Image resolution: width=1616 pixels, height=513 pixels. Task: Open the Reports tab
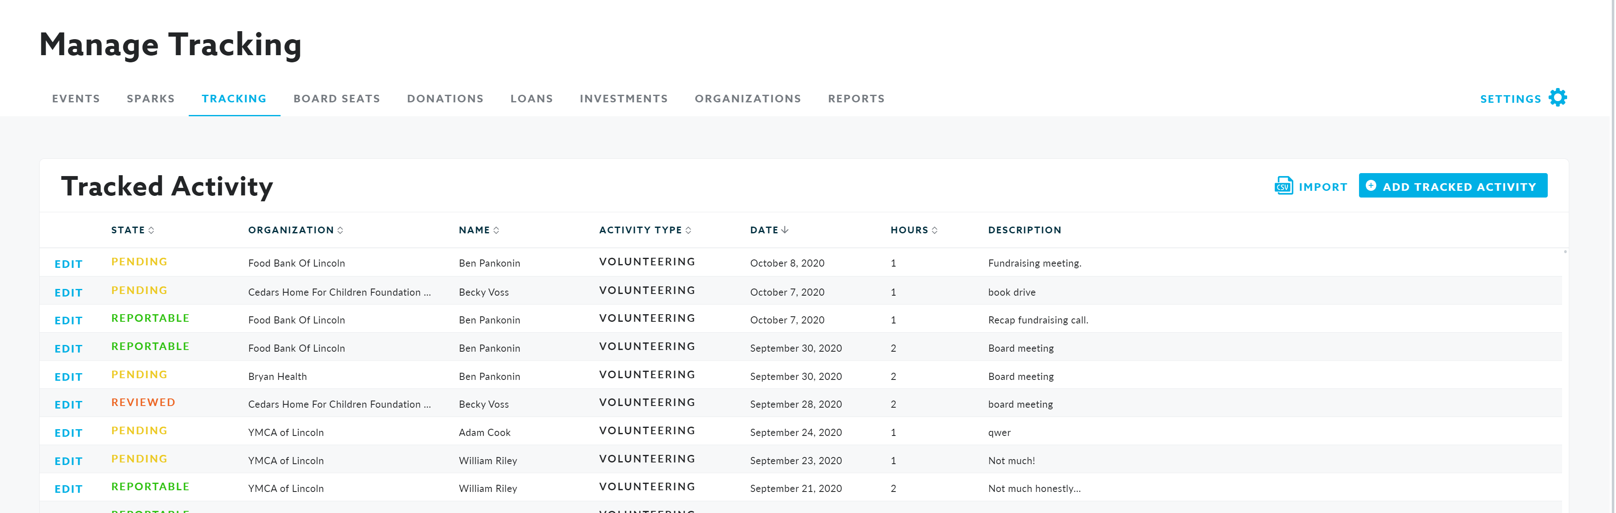pyautogui.click(x=856, y=99)
